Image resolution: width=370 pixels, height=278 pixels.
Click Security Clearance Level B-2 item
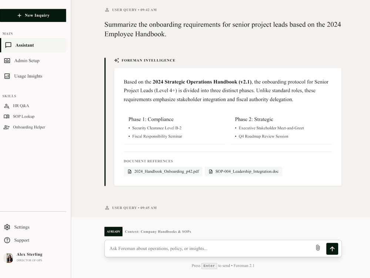(x=157, y=128)
